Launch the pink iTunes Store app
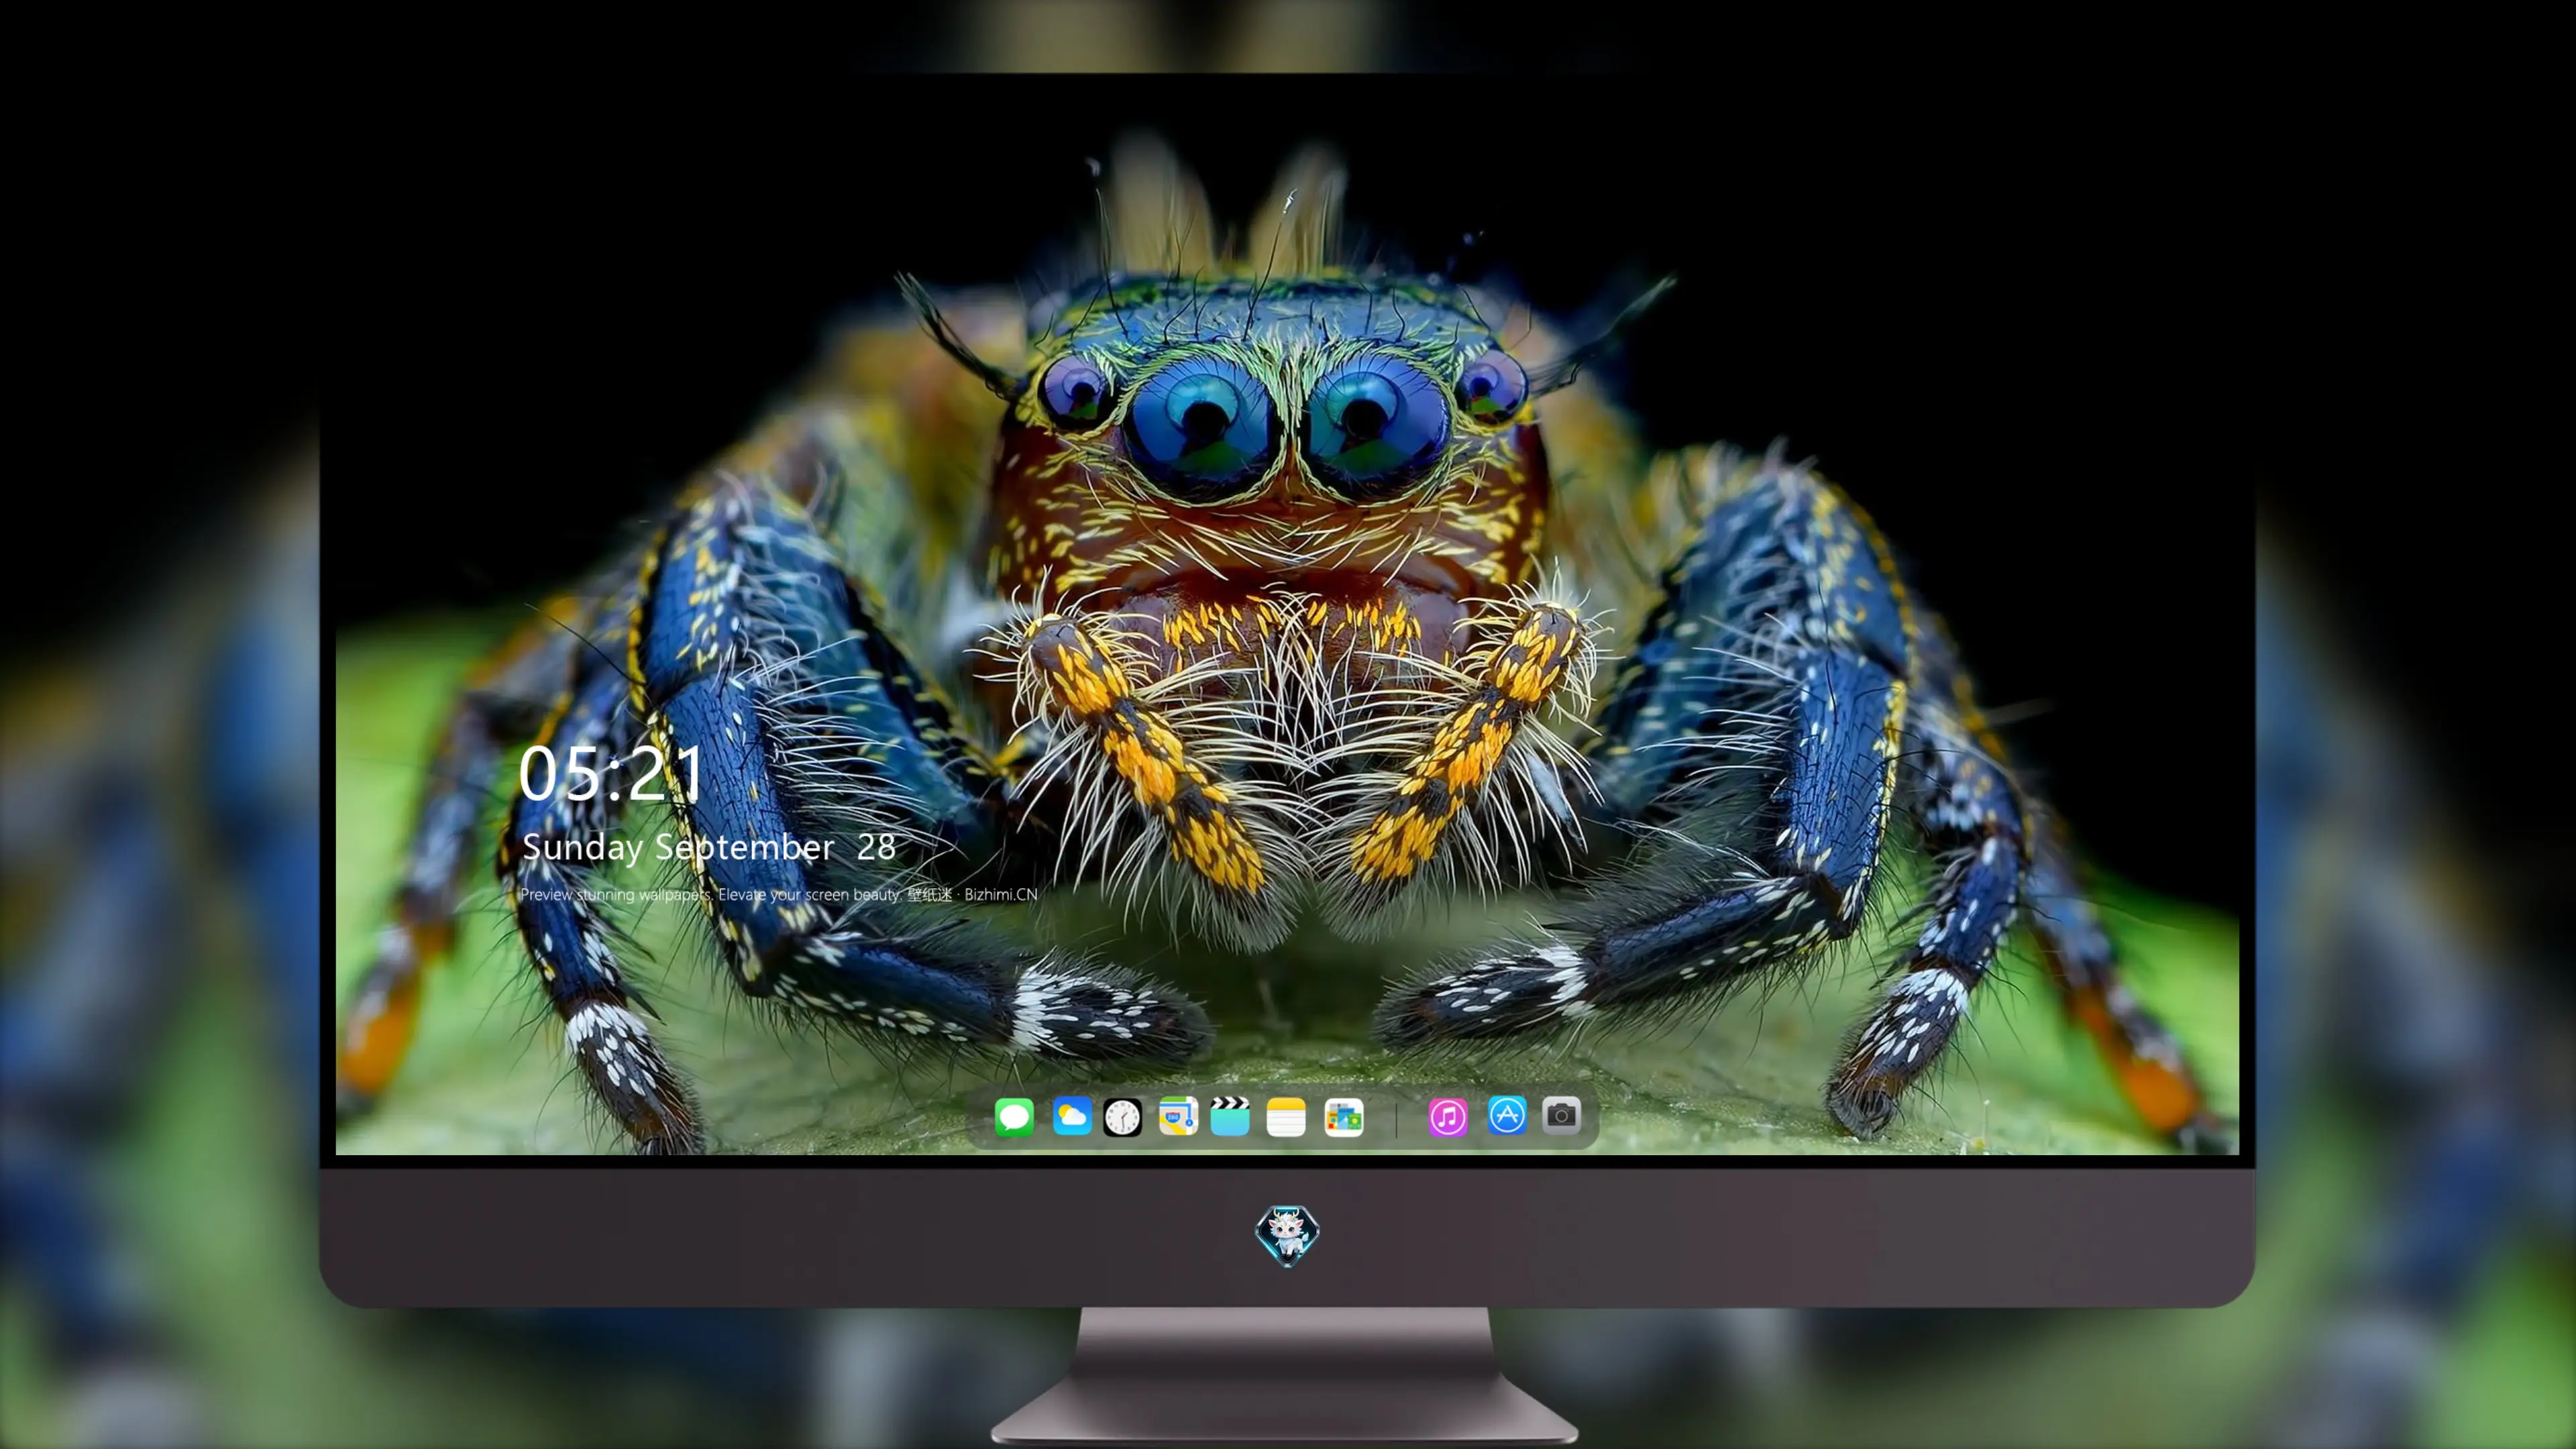The height and width of the screenshot is (1449, 2576). 1448,1117
